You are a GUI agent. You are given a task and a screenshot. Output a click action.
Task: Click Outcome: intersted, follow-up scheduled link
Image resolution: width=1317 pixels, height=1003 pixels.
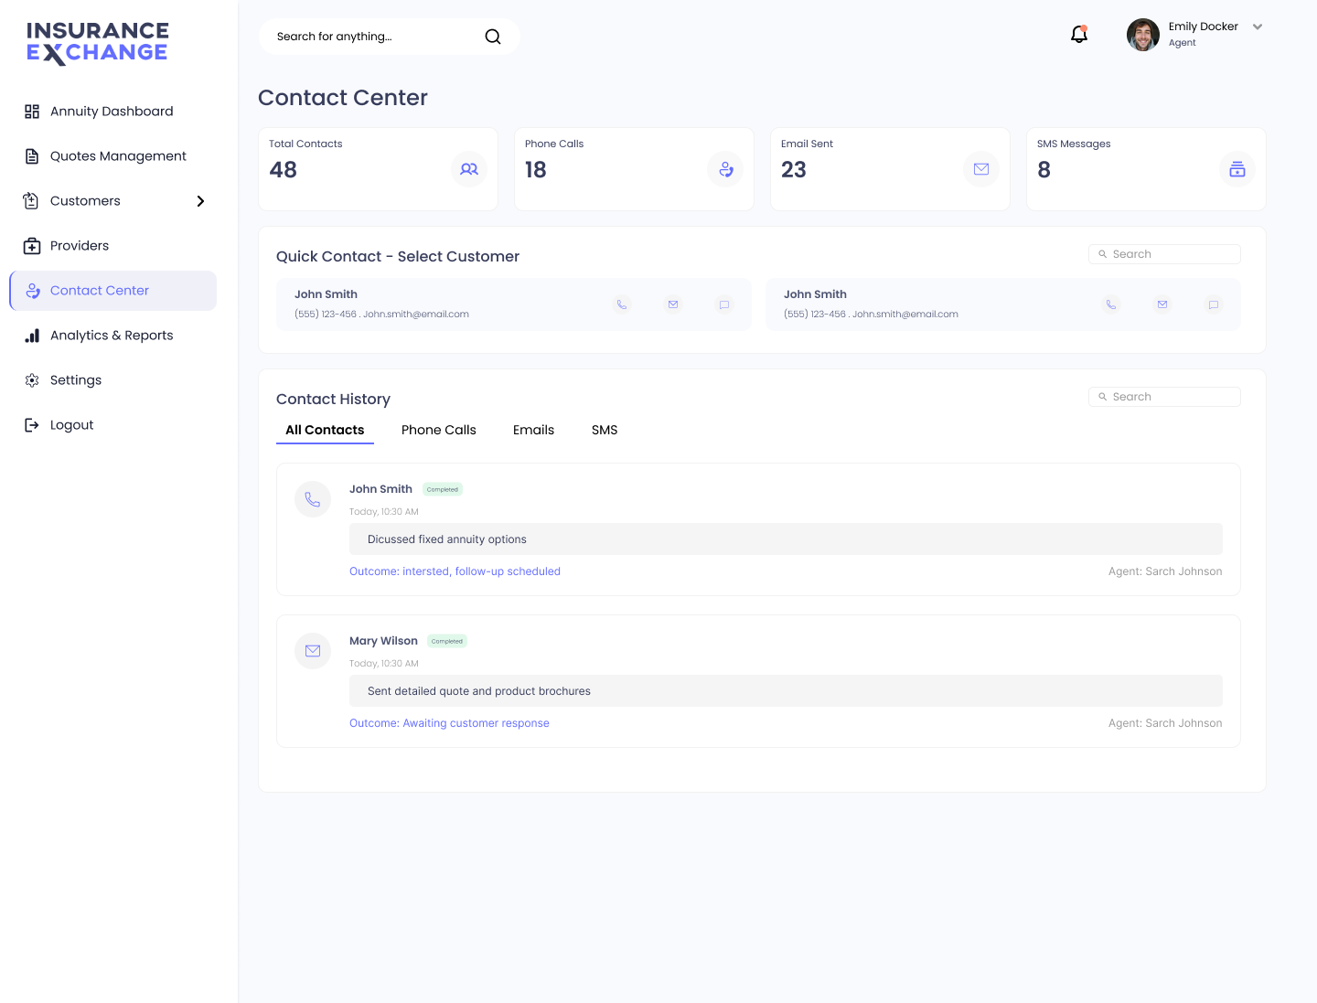coord(455,571)
